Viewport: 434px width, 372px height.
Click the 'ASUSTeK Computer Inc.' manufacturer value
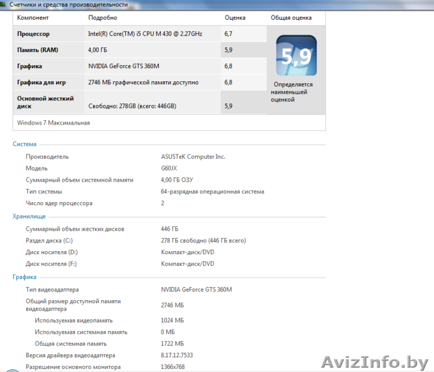193,157
